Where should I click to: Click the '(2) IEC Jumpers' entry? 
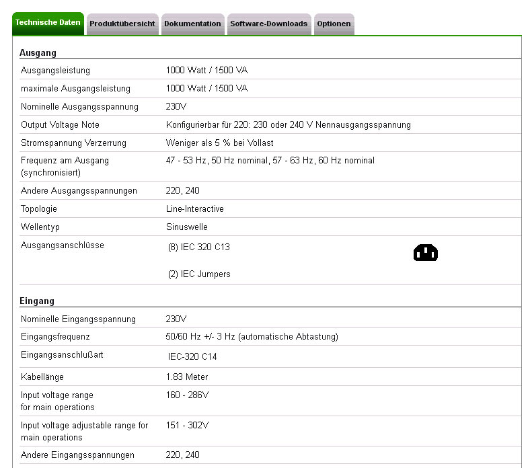(x=199, y=274)
